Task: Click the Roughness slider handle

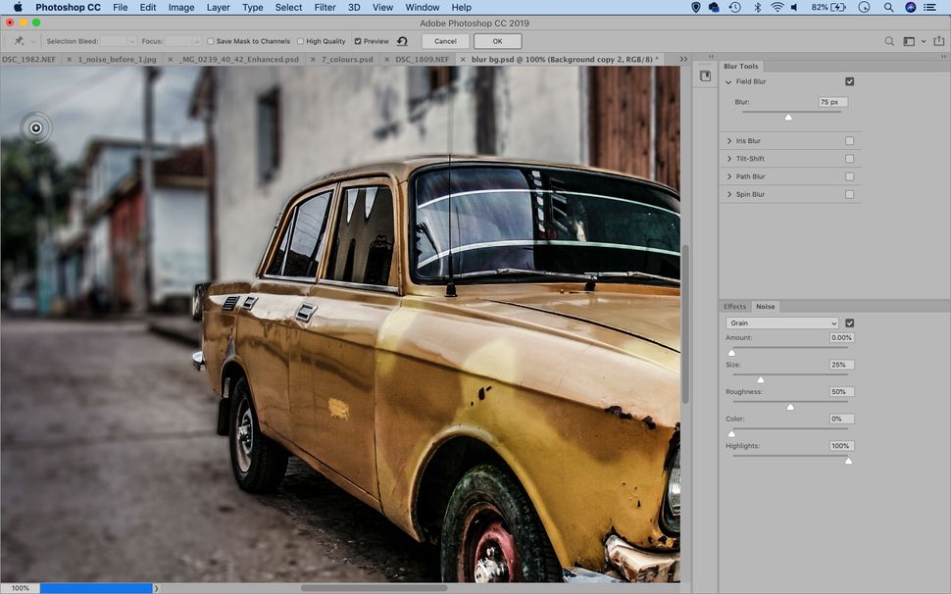Action: click(790, 406)
